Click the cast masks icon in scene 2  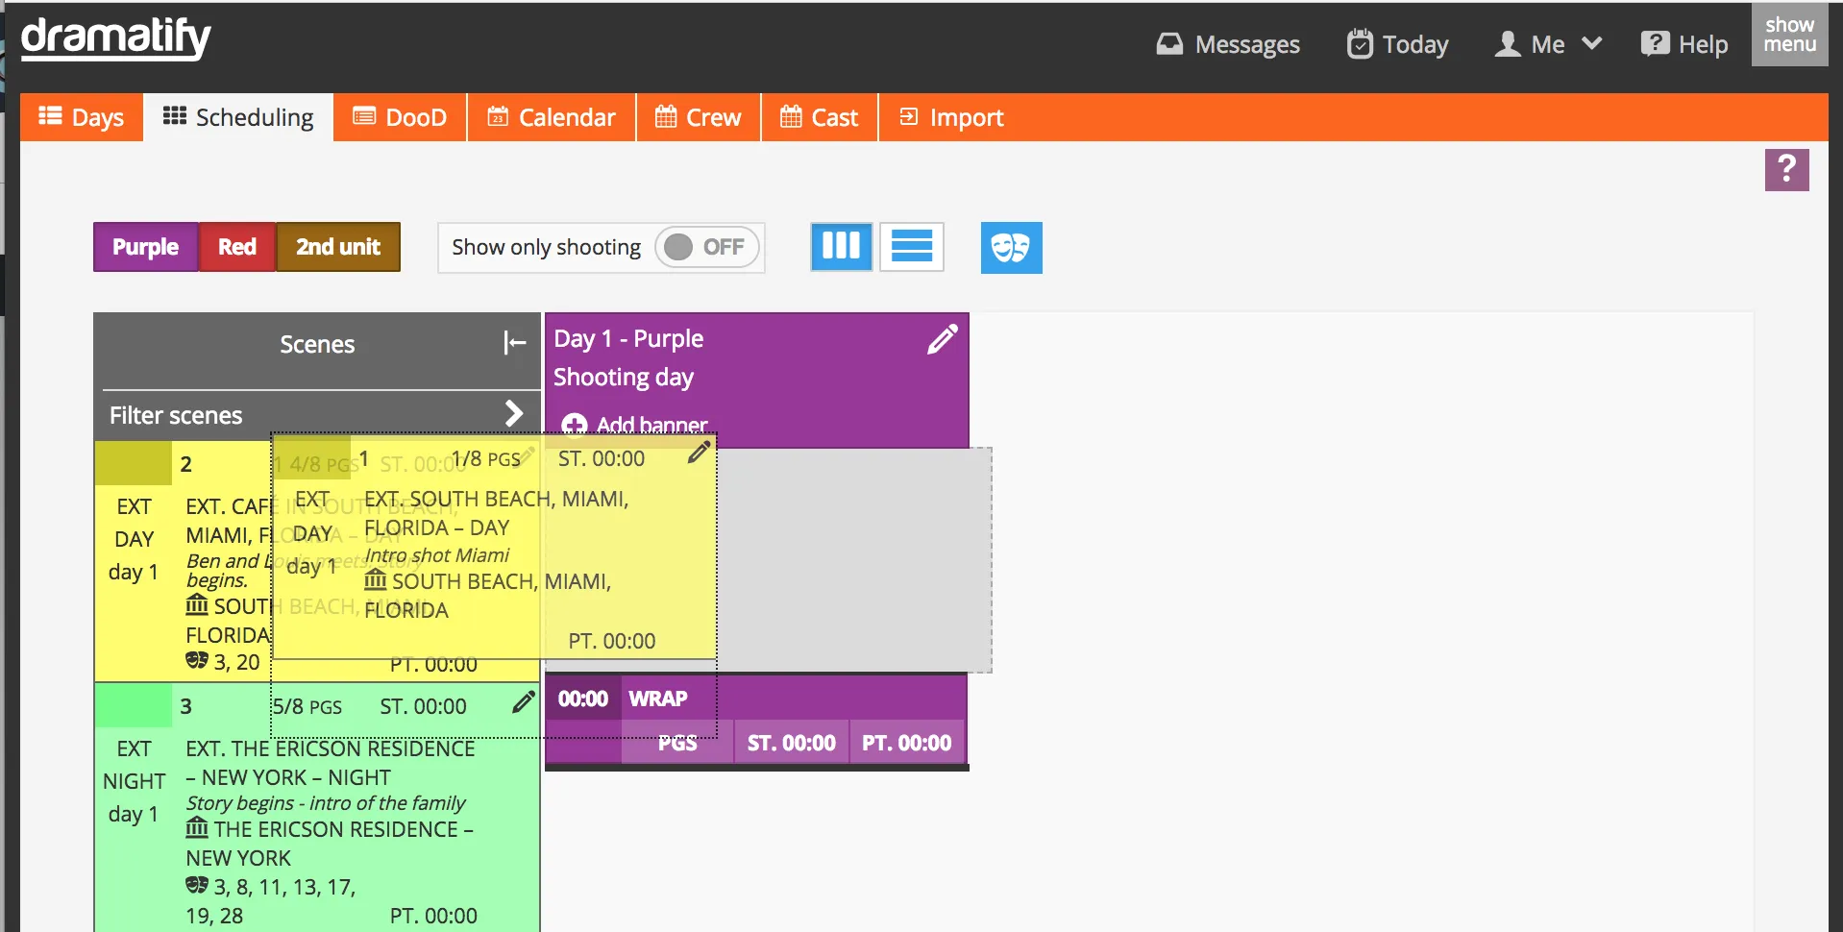click(197, 660)
